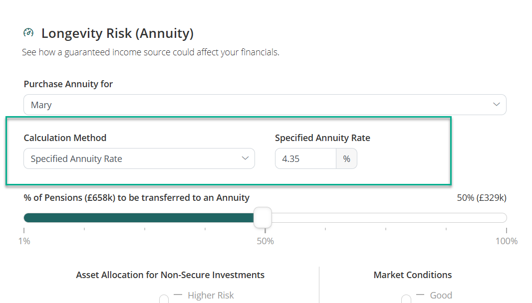Viewport: 532px width, 303px height.
Task: Select the 100% mark label under slider
Action: [507, 241]
